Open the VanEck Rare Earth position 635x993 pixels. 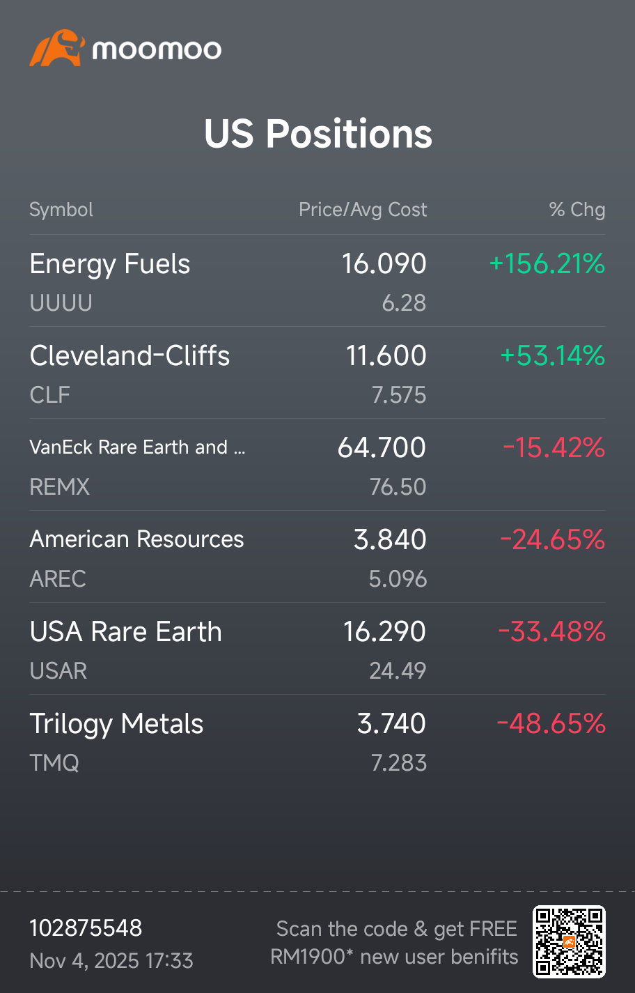(317, 465)
